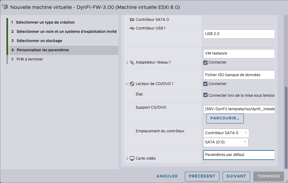Viewport: 288px width, 183px height.
Task: Click the CD/DVD drive disc icon
Action: coord(132,84)
